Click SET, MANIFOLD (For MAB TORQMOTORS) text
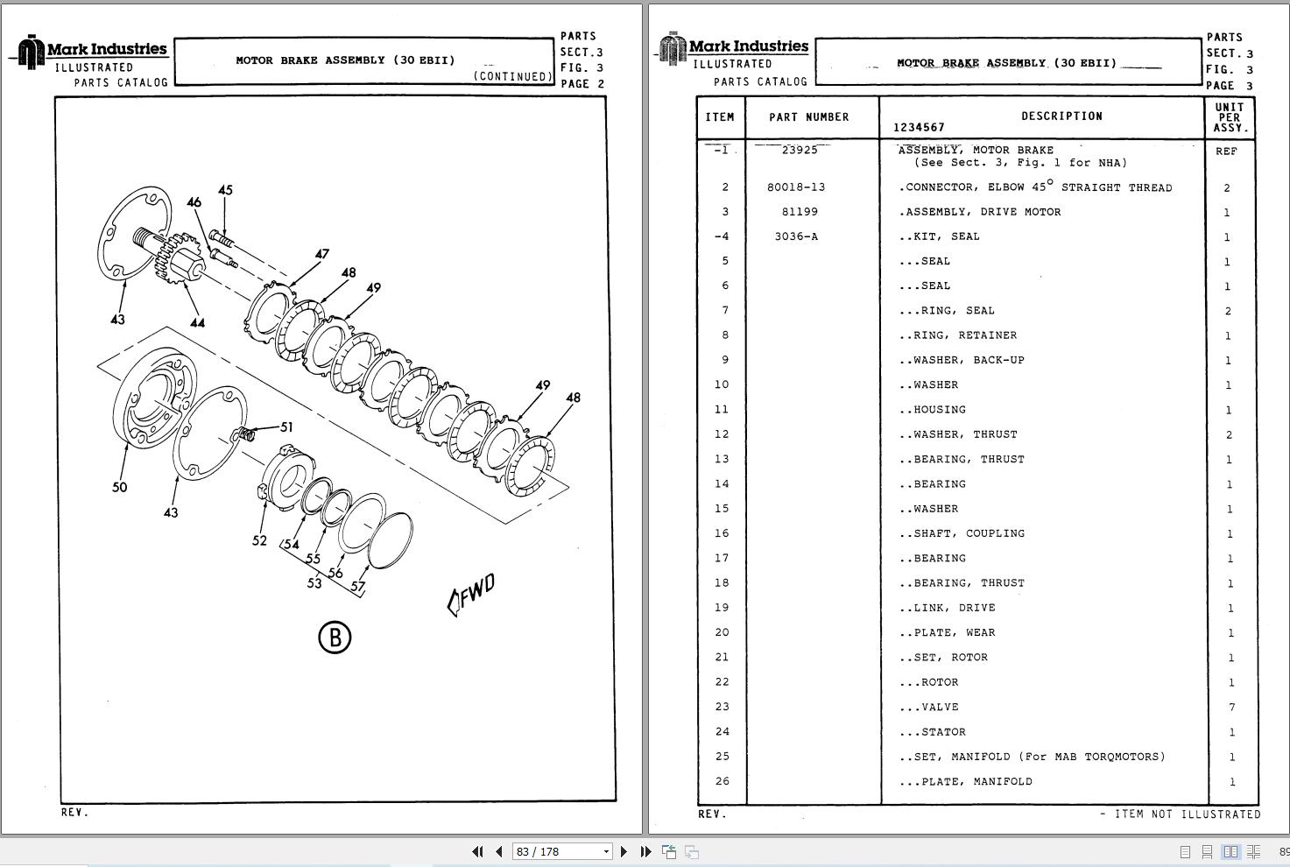The height and width of the screenshot is (867, 1290). 1032,756
